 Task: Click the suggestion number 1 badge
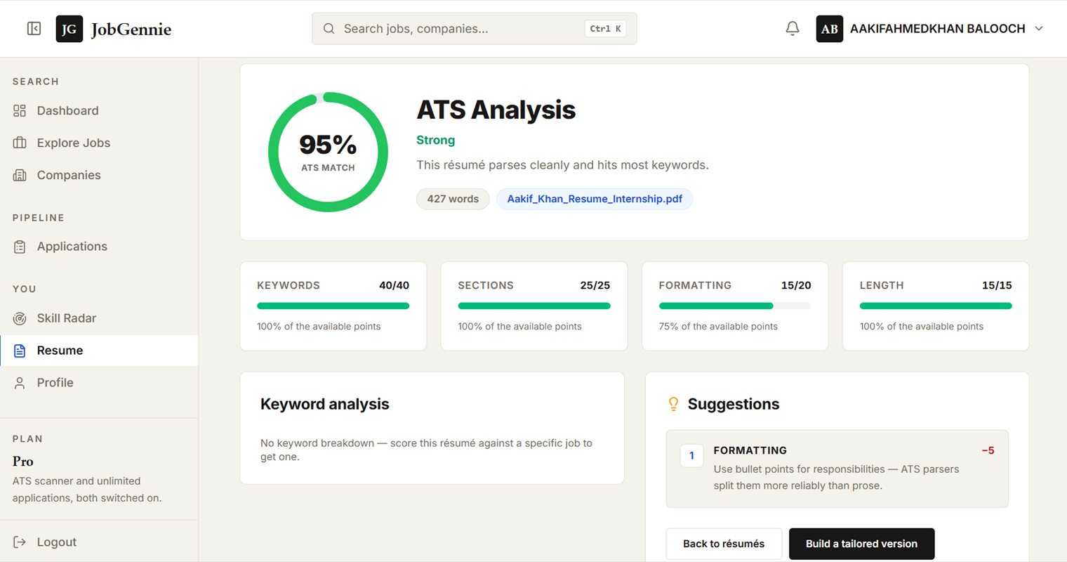[691, 455]
